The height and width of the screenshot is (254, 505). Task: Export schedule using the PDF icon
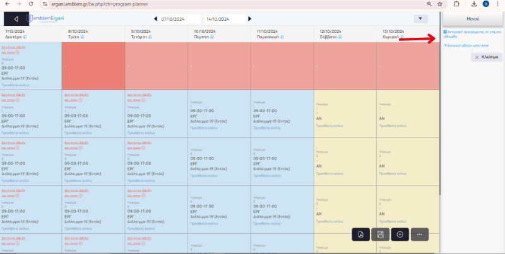(361, 234)
